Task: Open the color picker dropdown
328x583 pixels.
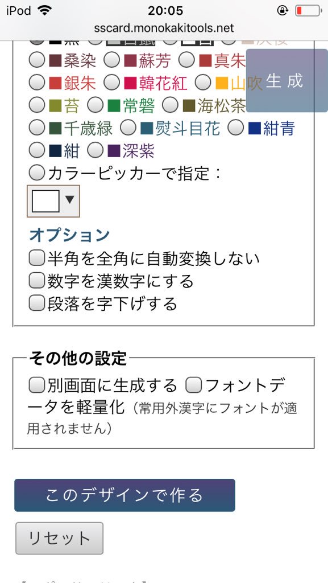Action: (70, 200)
